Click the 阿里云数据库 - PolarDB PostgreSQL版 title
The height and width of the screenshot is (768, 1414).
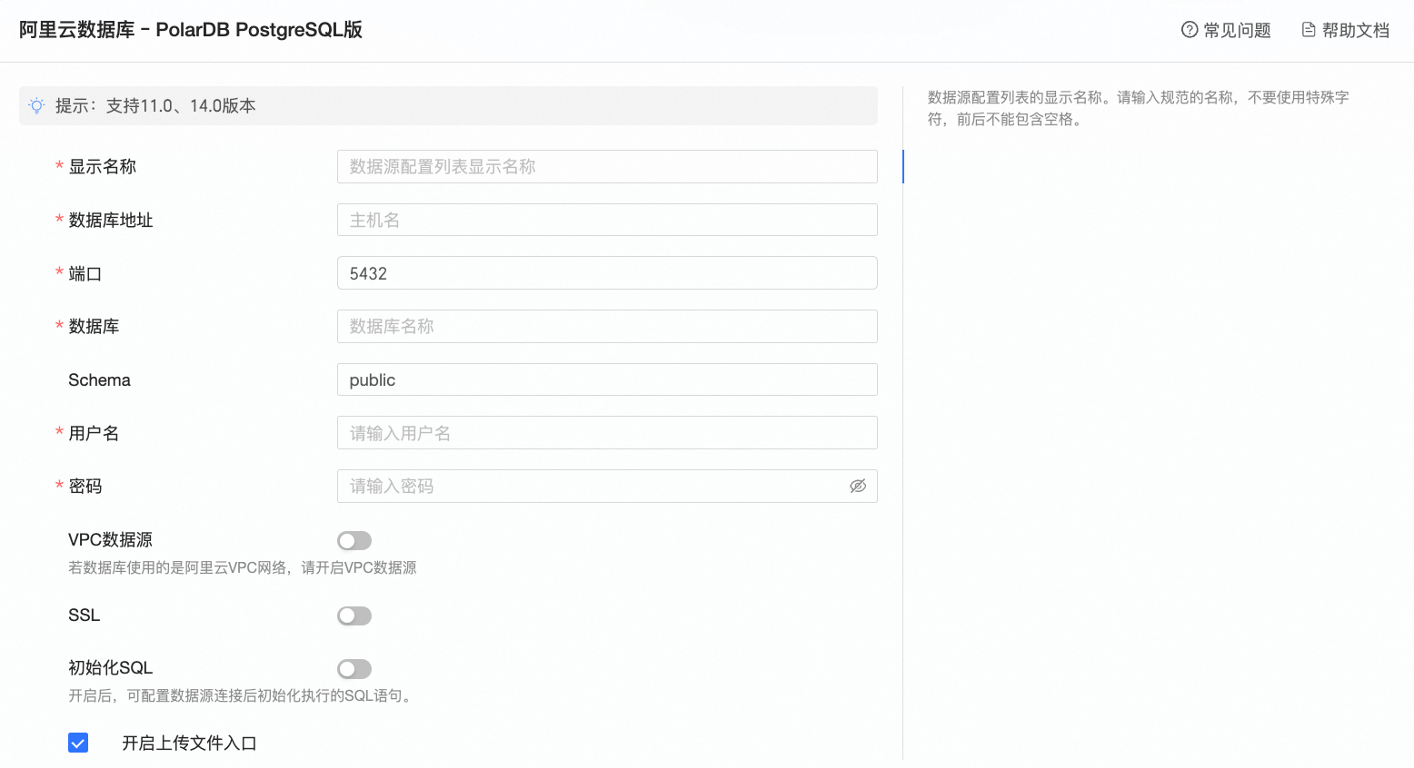point(191,30)
